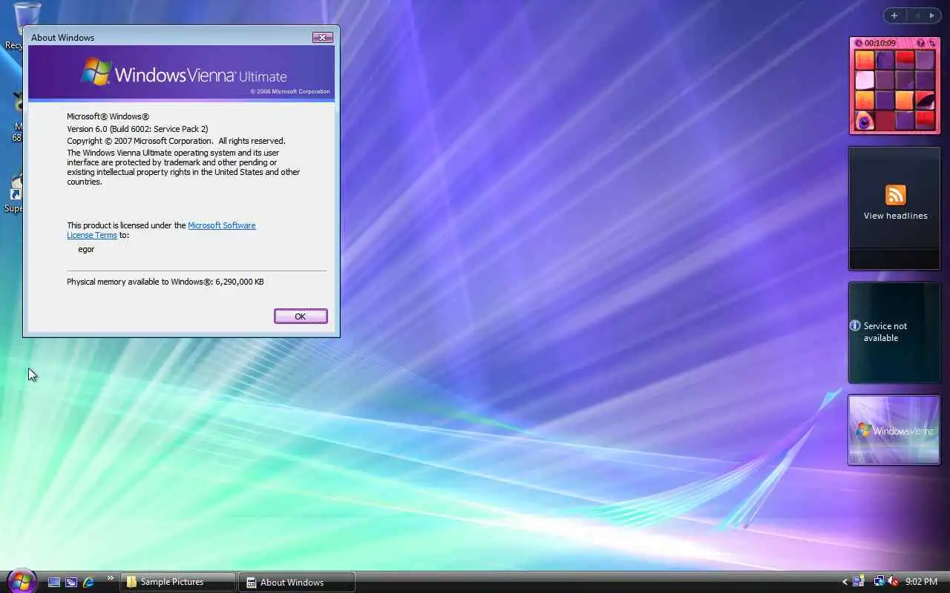
Task: Go to next sidebar gadget page
Action: pyautogui.click(x=932, y=16)
